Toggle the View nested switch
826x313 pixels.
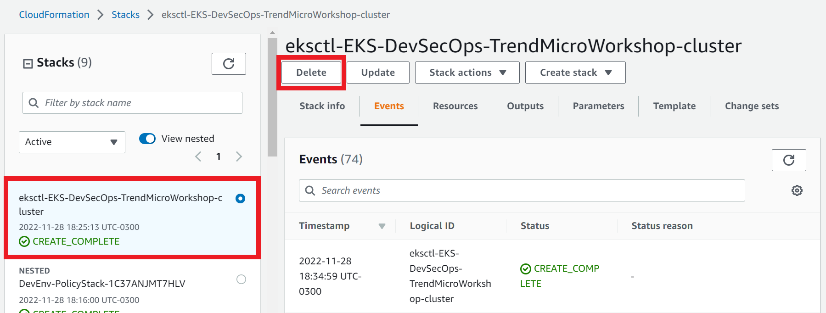147,139
